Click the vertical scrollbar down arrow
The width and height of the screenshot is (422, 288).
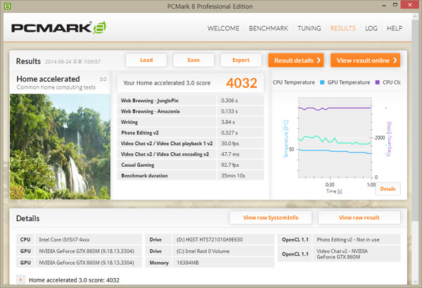[415, 282]
